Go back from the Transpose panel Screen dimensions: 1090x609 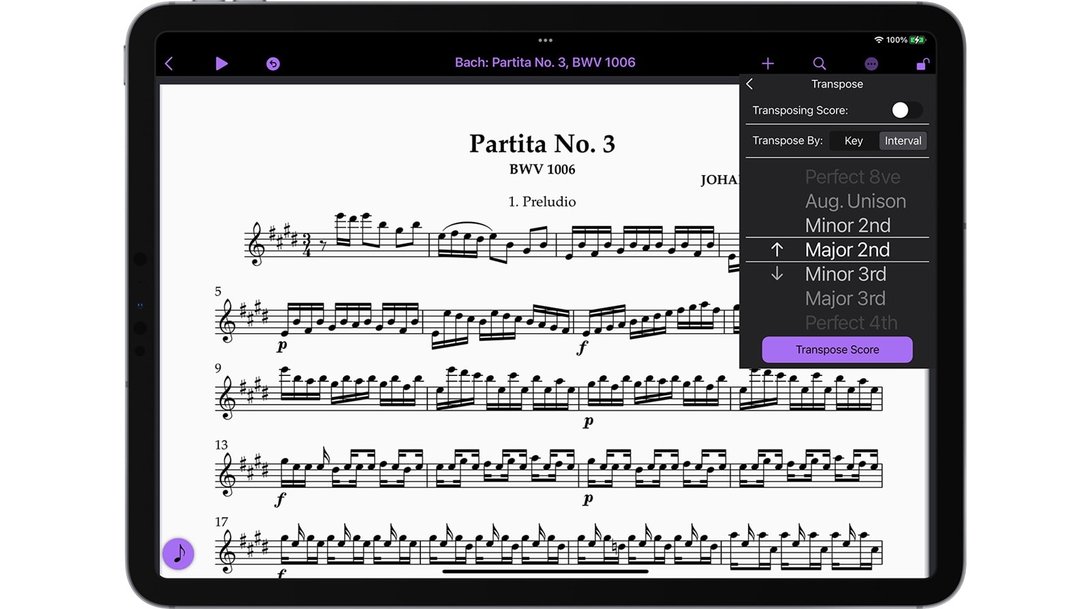750,84
